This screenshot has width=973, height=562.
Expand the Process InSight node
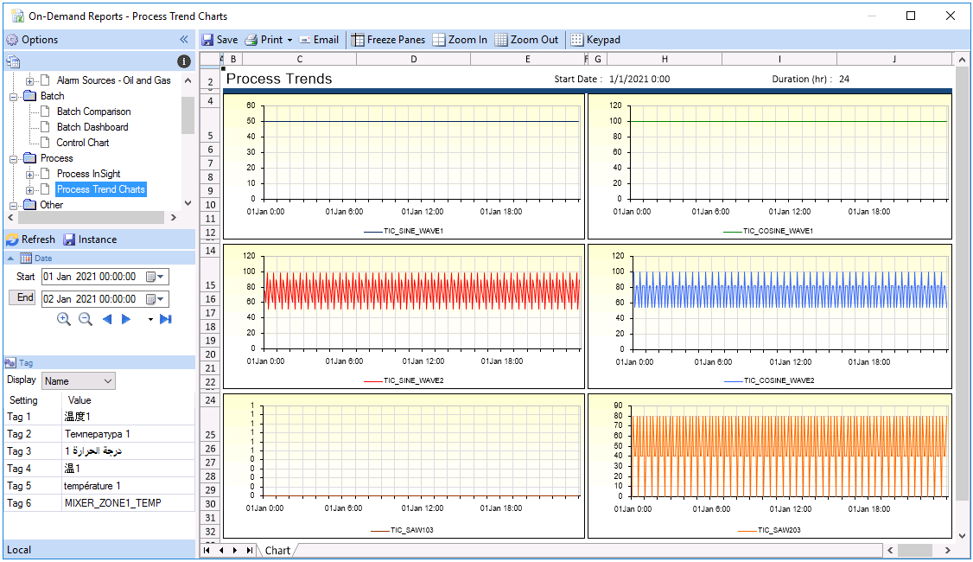(29, 175)
